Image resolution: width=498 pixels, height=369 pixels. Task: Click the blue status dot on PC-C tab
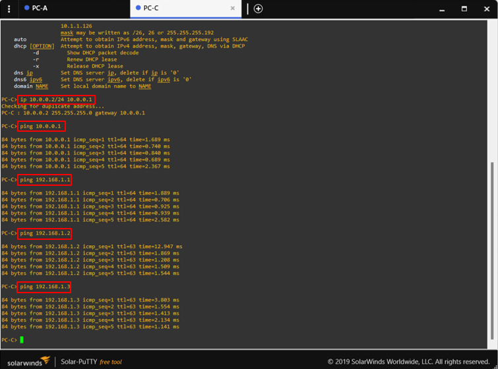click(x=138, y=9)
